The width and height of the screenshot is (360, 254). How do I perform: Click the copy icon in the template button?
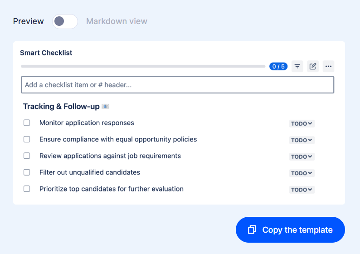tap(252, 230)
